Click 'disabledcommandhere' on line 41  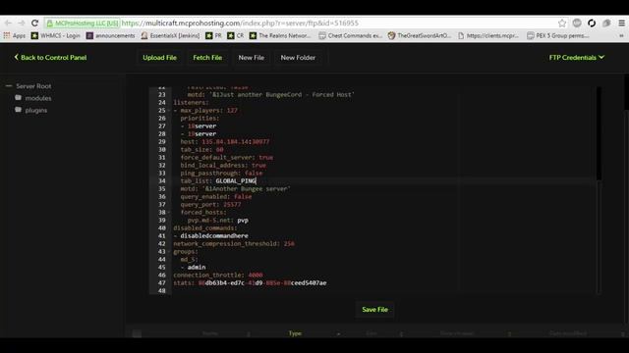pos(214,236)
